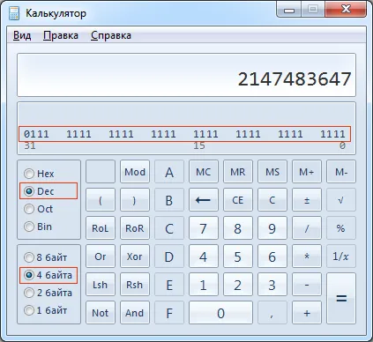The width and height of the screenshot is (373, 342).
Task: Click the decimal comma button
Action: pyautogui.click(x=272, y=313)
